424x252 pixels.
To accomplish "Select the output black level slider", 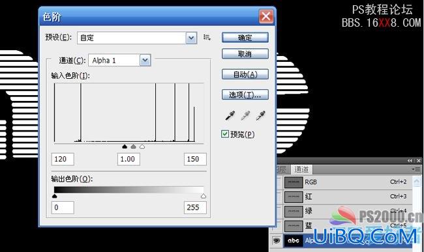I will coord(55,196).
